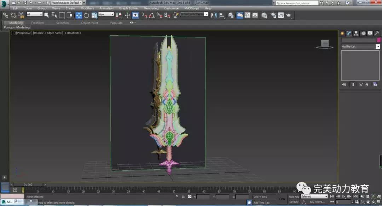This screenshot has height=206, width=382.
Task: Open Help question mark dropdown arrow
Action: point(351,3)
